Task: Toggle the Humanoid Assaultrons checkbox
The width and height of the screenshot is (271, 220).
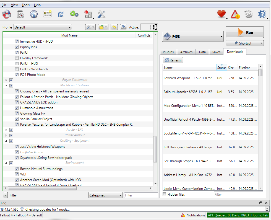Action: tap(17, 108)
